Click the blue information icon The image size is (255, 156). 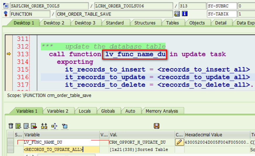click(x=185, y=14)
